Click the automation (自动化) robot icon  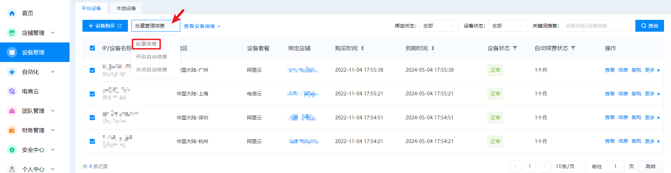(x=12, y=72)
